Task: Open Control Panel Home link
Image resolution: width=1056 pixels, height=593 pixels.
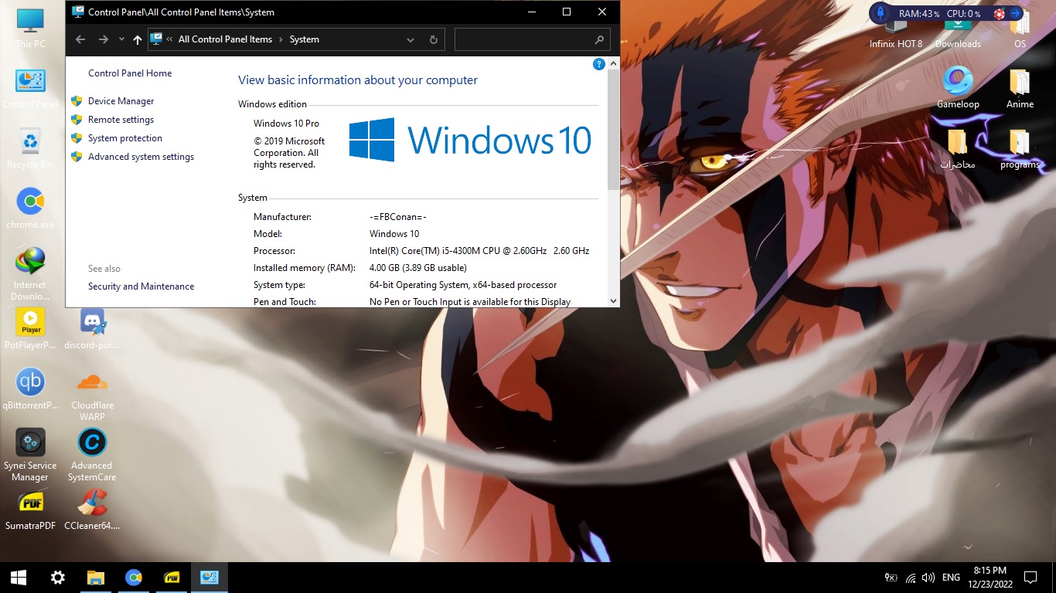Action: (x=130, y=73)
